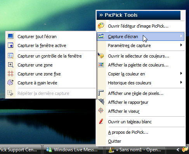Image resolution: width=189 pixels, height=154 pixels.
Task: Click the Capture d'écran icon
Action: [101, 36]
